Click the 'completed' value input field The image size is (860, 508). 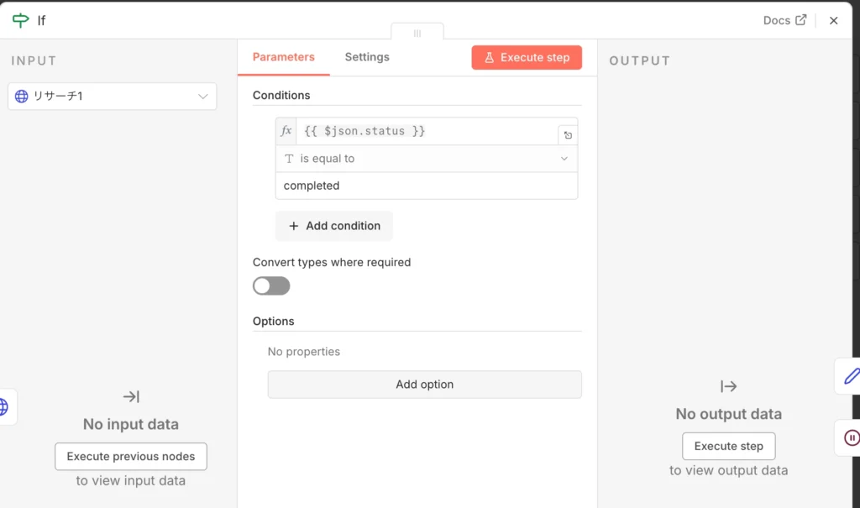click(427, 186)
